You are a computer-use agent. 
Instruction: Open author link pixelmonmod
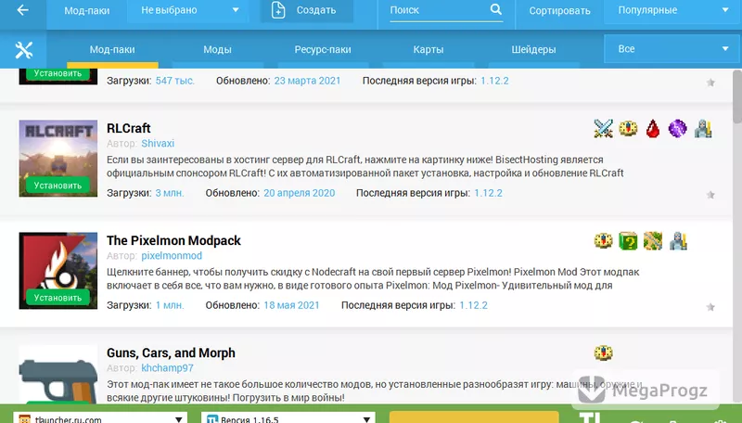172,255
